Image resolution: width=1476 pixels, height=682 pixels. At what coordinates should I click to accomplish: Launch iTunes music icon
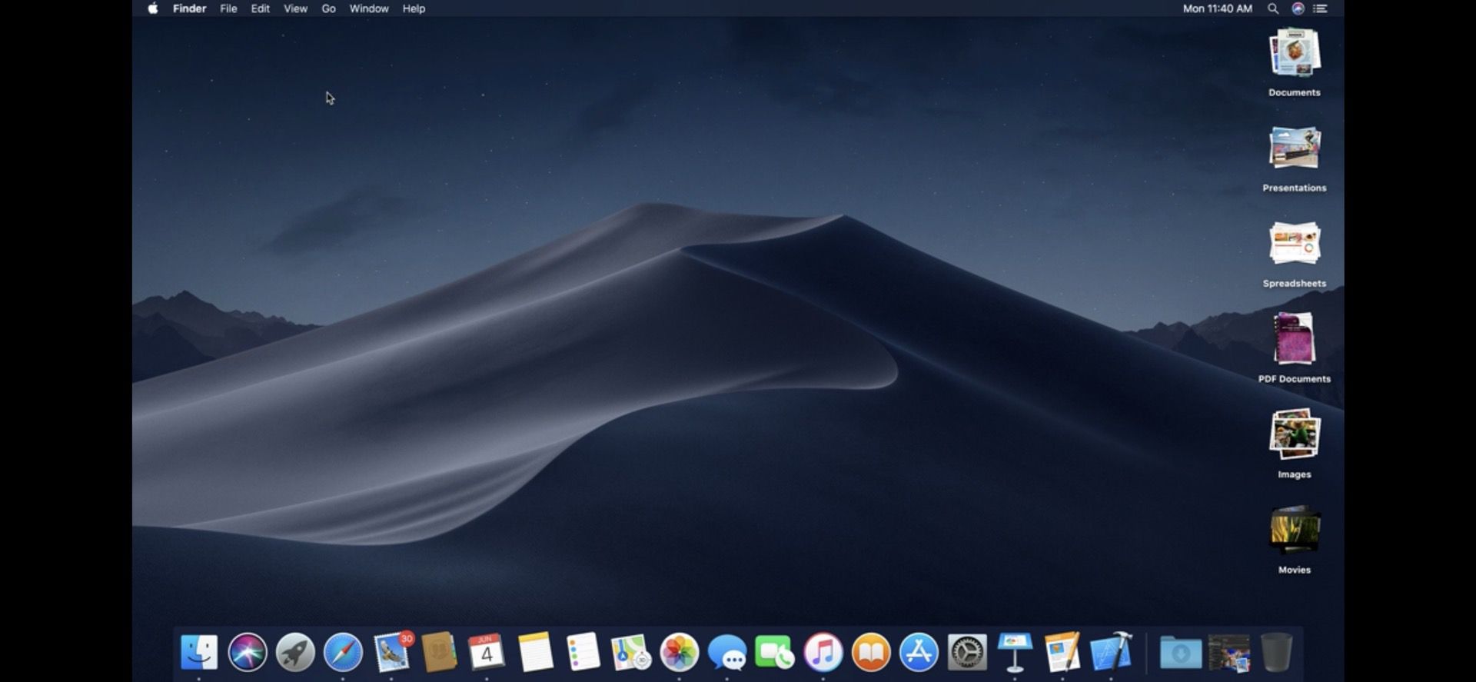[823, 652]
